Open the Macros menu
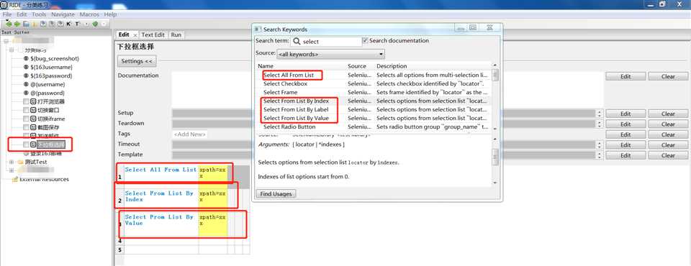The image size is (691, 266). 89,14
